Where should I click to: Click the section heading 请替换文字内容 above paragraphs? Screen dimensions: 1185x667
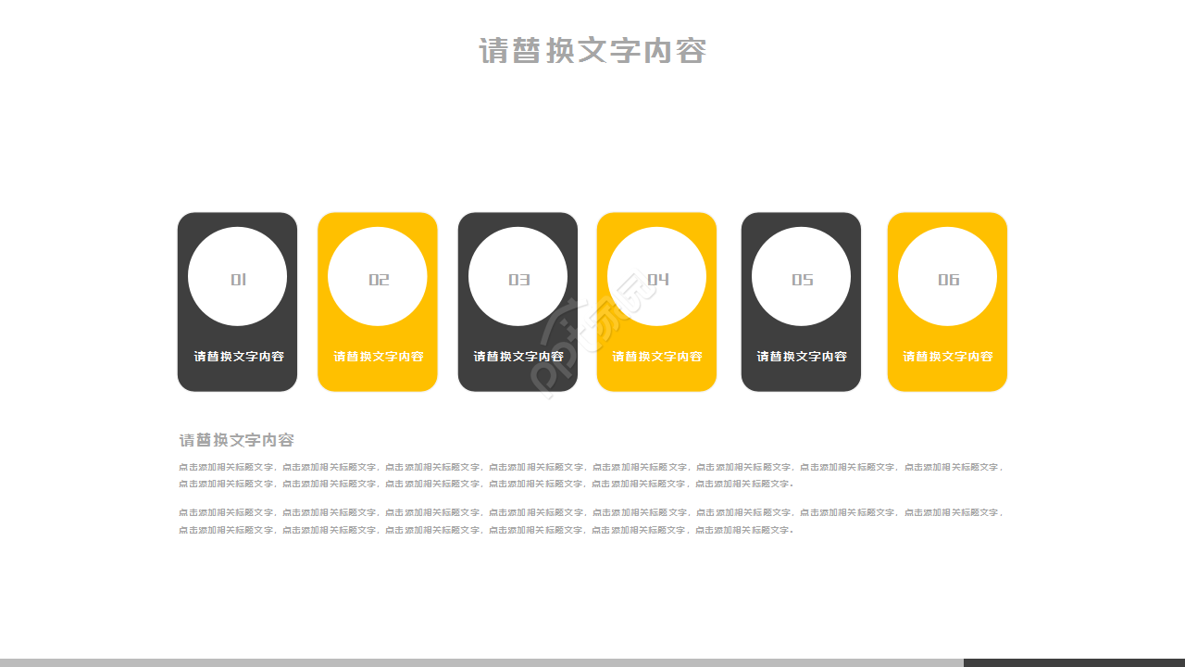[x=238, y=440]
